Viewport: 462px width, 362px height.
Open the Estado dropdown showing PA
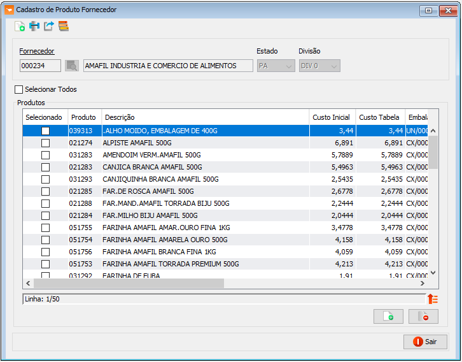coord(276,66)
